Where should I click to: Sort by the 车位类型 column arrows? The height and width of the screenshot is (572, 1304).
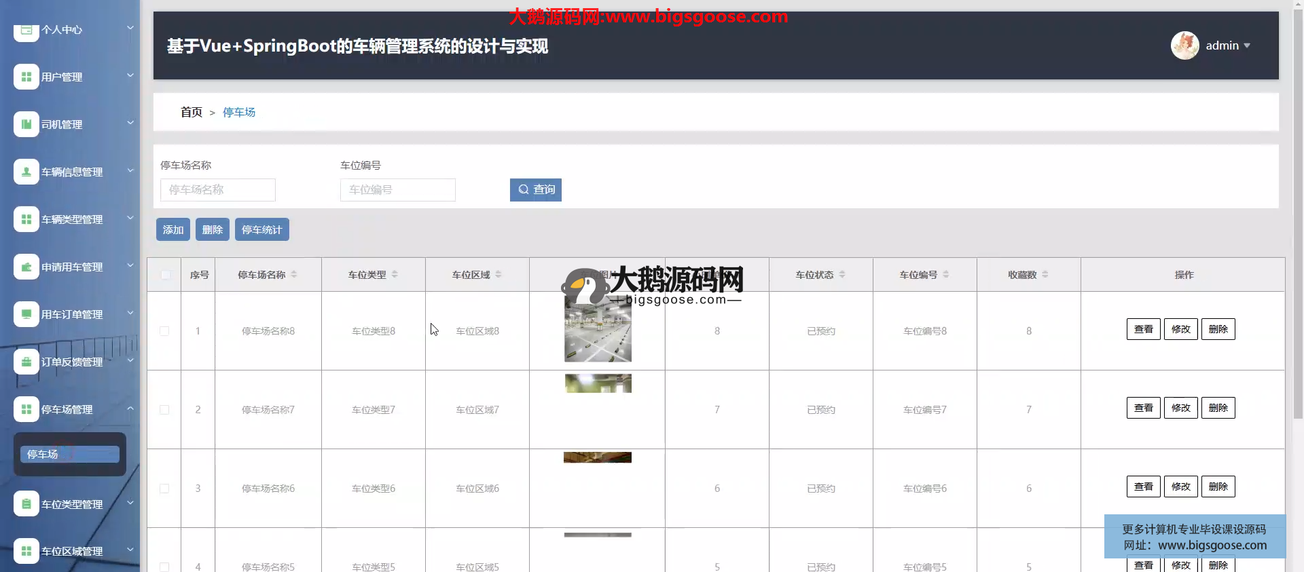395,275
